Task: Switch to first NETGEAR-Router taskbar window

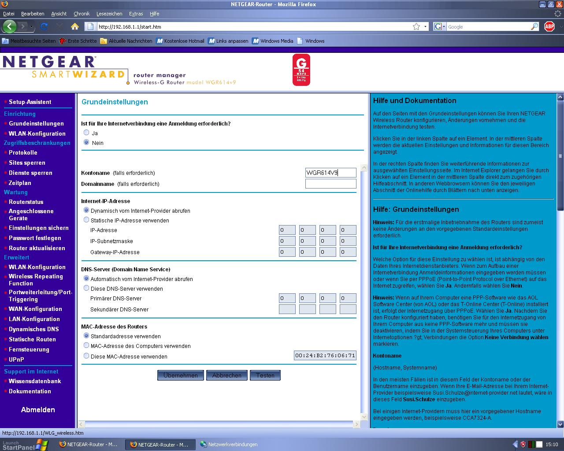Action: [89, 444]
